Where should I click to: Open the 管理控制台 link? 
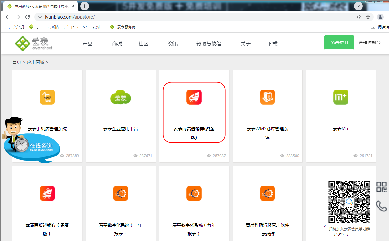(x=370, y=43)
